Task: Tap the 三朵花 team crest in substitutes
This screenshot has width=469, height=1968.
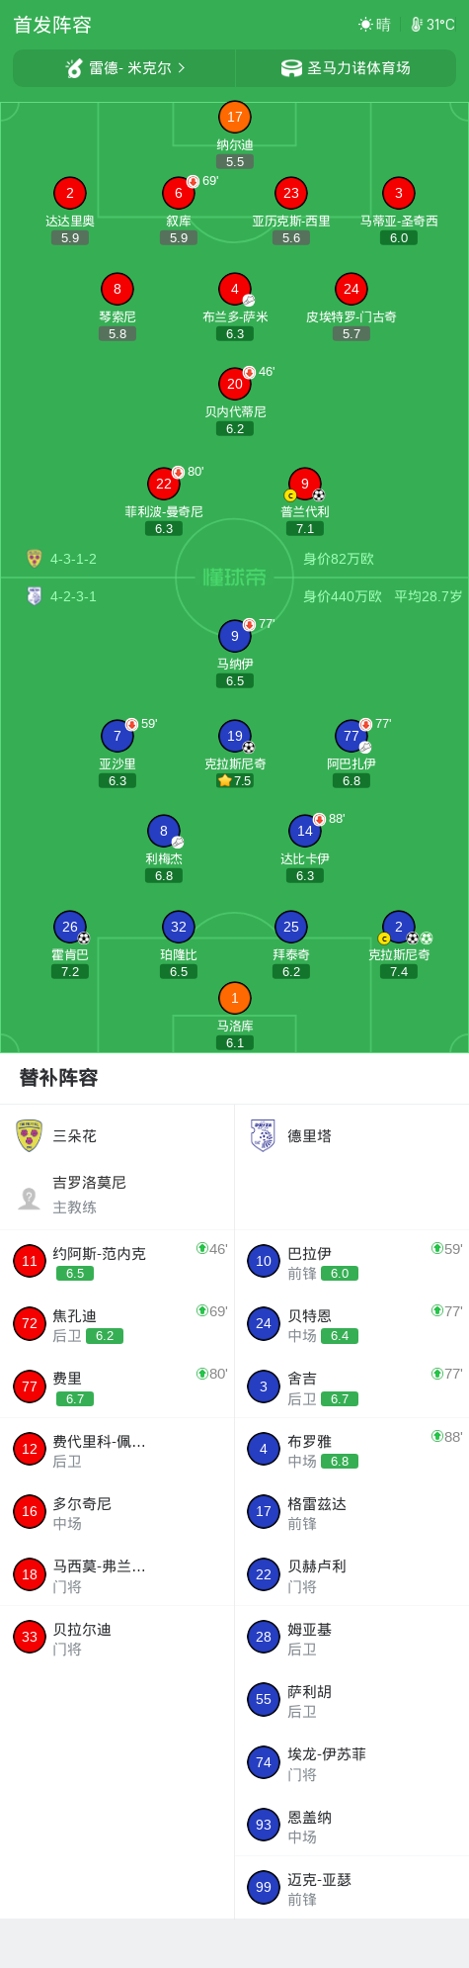Action: pos(29,1135)
